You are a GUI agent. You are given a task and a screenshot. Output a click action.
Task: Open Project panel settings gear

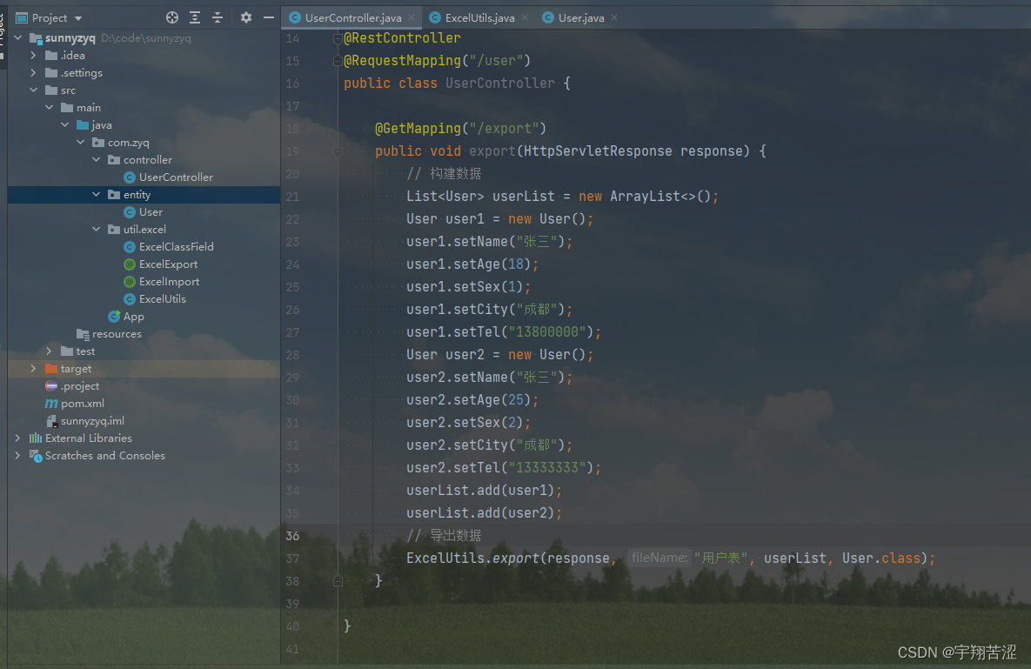246,17
